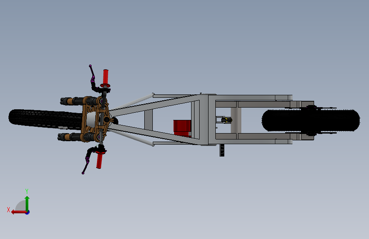Pick the dark red box inside frame
Screen dimensions: 369x239
coord(182,128)
